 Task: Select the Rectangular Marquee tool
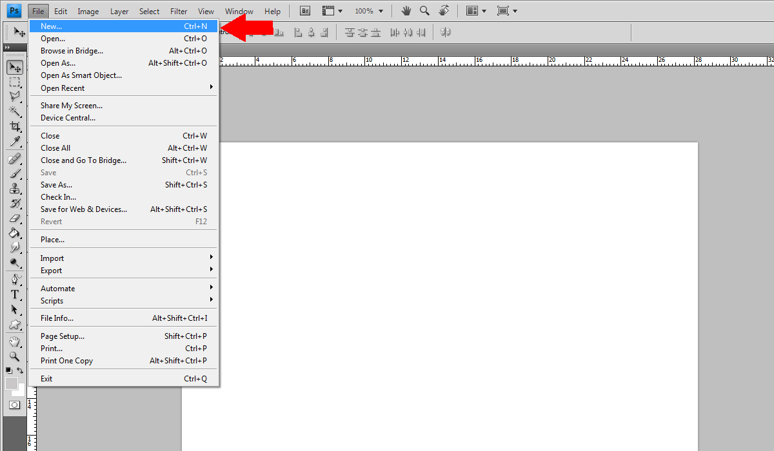click(x=15, y=82)
